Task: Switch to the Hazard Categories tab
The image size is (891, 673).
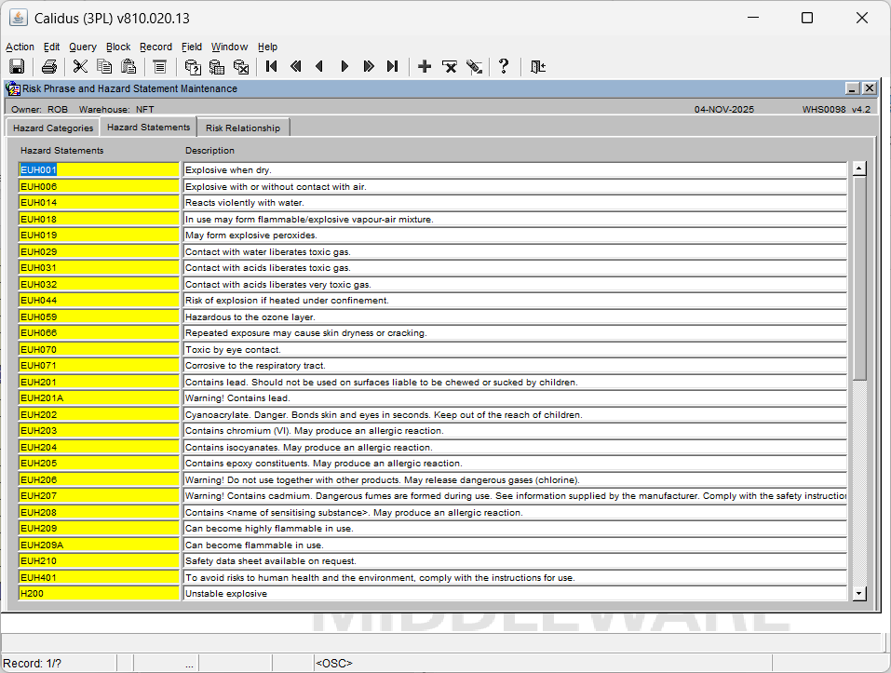Action: pyautogui.click(x=53, y=128)
